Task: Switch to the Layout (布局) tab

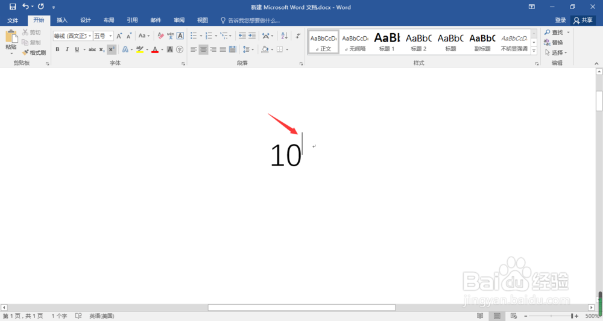Action: 109,20
